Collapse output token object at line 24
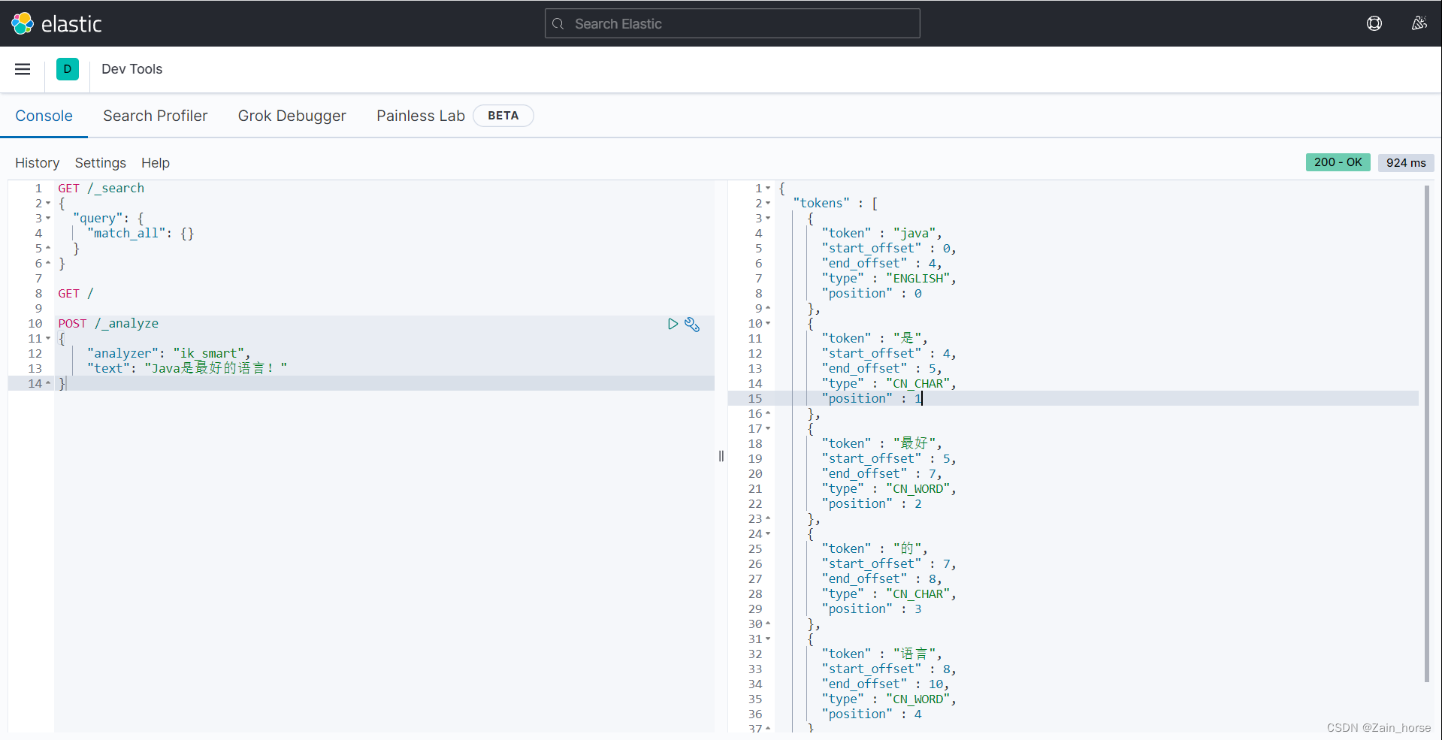 point(768,534)
